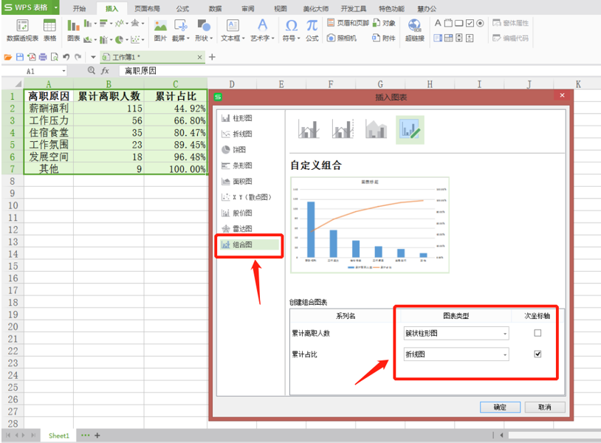Image resolution: width=601 pixels, height=443 pixels.
Task: Switch to the 审阅 Review tab
Action: [x=247, y=8]
